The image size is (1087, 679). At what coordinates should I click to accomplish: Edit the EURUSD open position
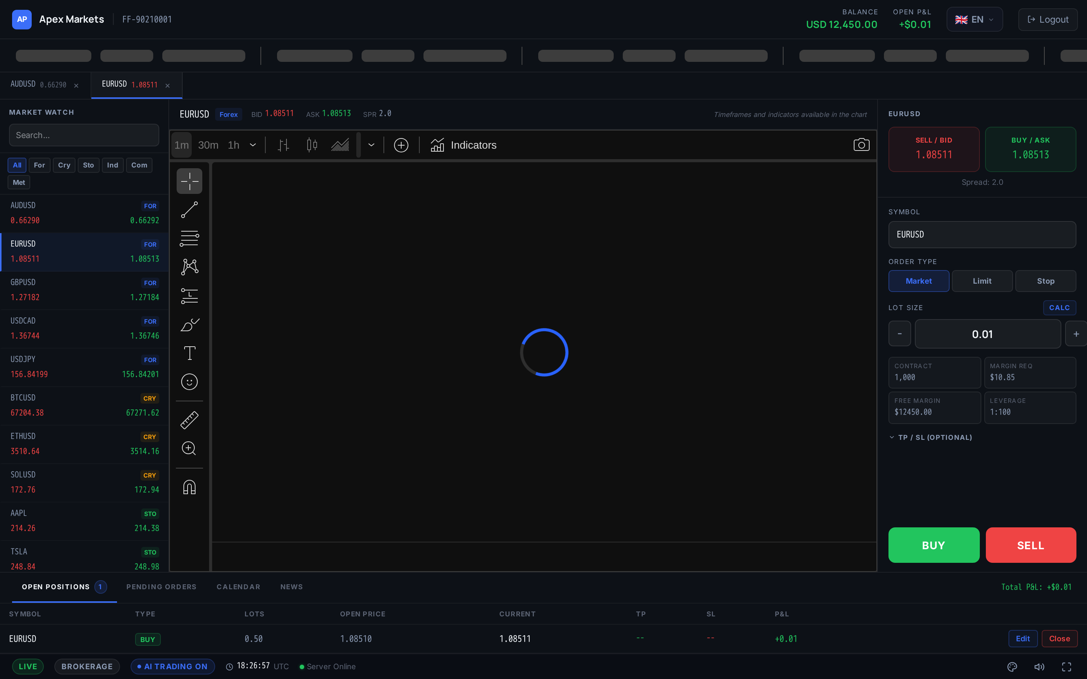[1023, 639]
